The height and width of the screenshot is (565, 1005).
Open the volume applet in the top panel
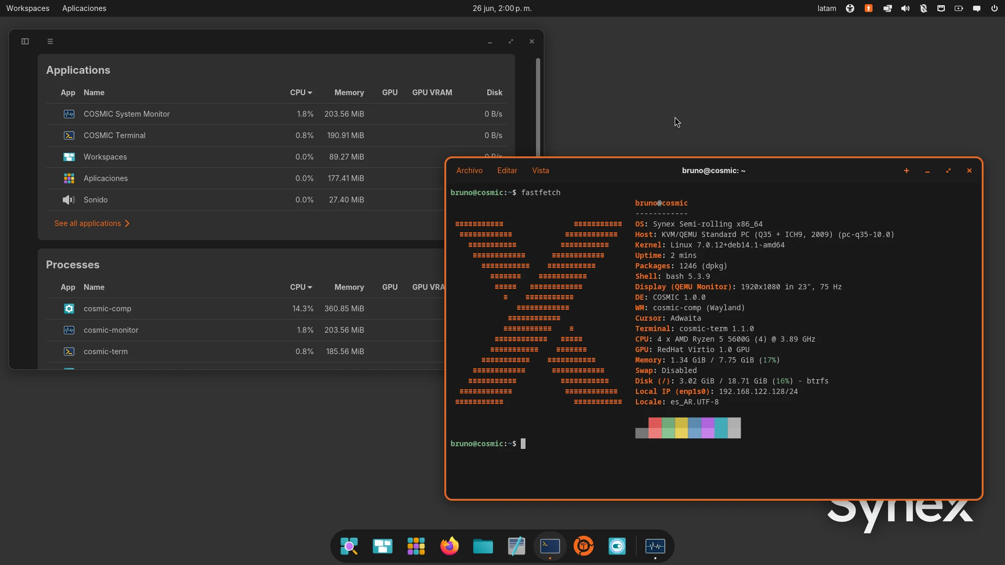[905, 8]
